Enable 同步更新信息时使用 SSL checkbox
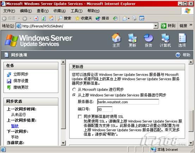The image size is (195, 153). (80, 117)
